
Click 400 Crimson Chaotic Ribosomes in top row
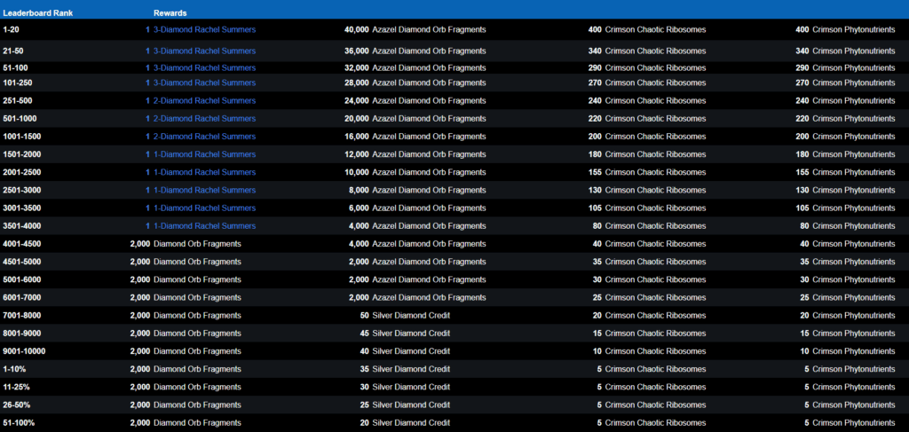tap(646, 29)
